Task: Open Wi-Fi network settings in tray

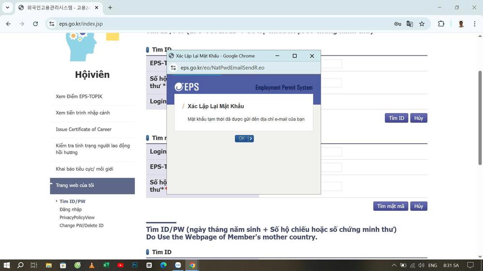Action: [412, 265]
